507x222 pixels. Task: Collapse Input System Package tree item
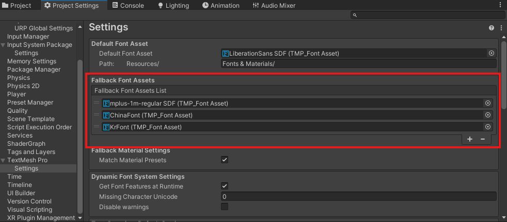[x=3, y=45]
